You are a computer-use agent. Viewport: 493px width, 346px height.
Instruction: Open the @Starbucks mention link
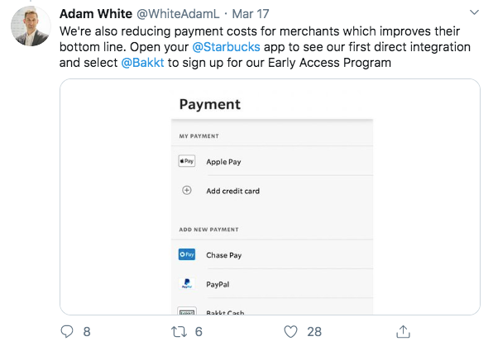226,47
